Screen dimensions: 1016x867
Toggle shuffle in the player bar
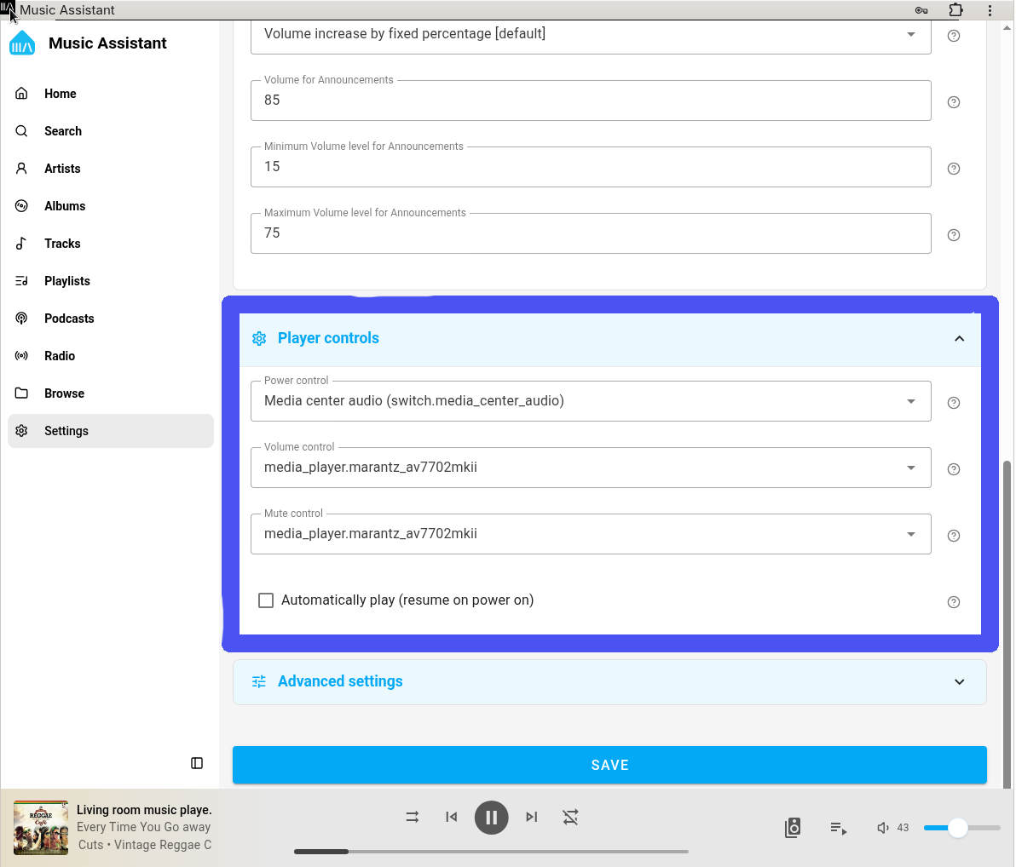point(413,817)
